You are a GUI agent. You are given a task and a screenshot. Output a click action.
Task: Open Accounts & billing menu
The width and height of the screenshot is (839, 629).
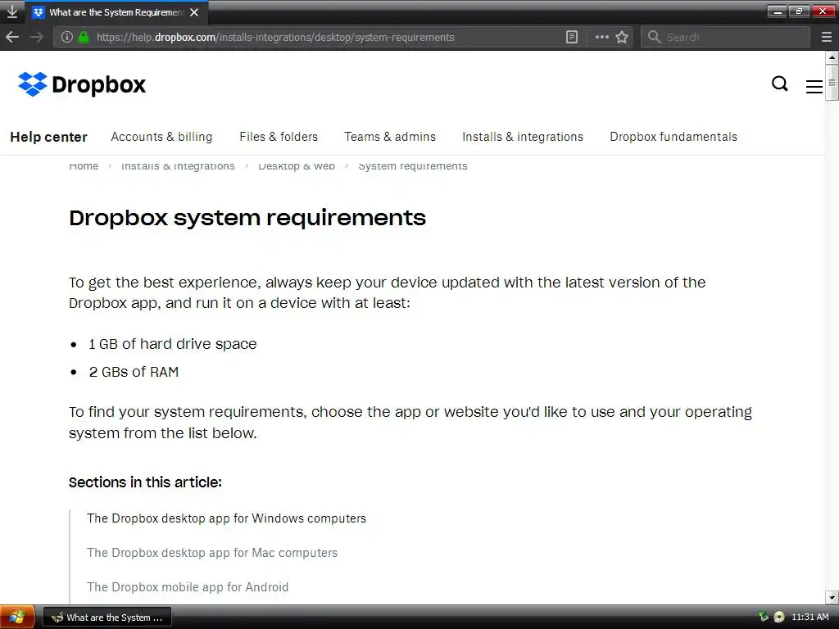tap(161, 137)
